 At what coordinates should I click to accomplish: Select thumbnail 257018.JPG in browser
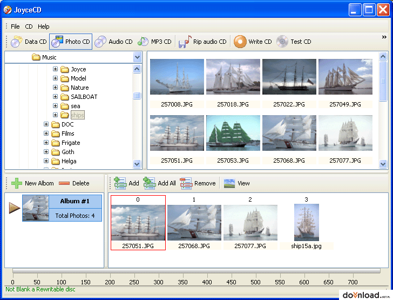[233, 77]
